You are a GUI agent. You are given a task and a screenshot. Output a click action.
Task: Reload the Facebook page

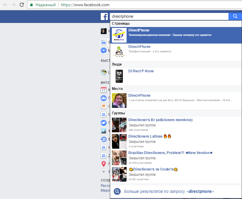coord(22,5)
